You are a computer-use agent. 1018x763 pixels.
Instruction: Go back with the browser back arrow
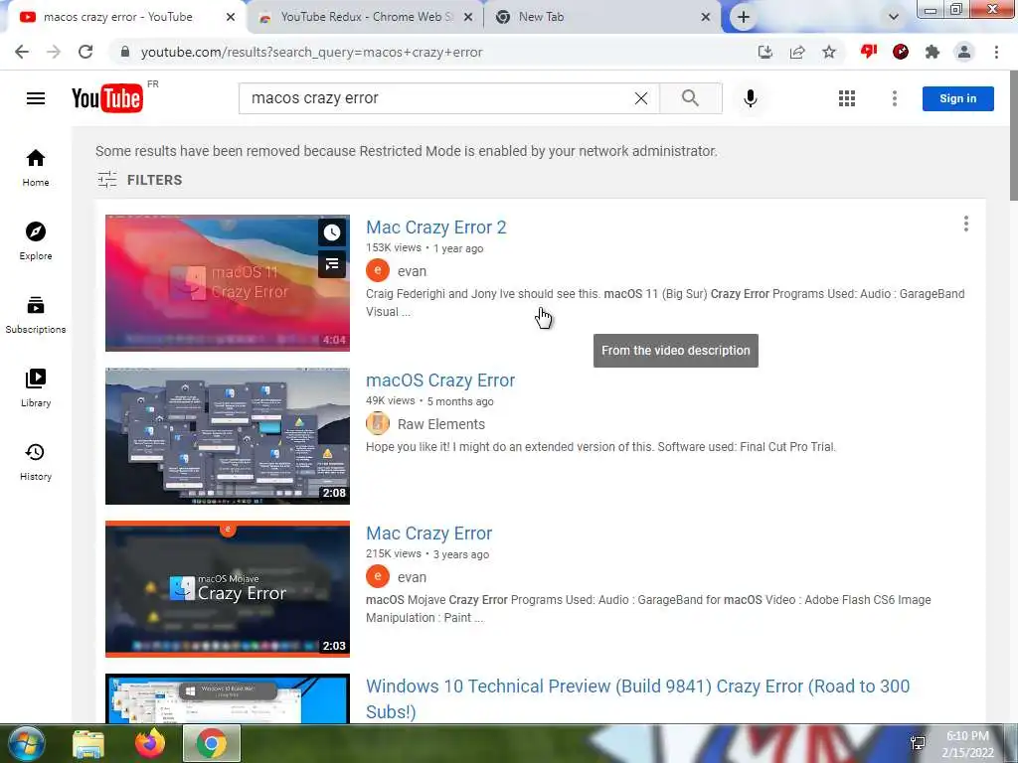click(x=22, y=52)
